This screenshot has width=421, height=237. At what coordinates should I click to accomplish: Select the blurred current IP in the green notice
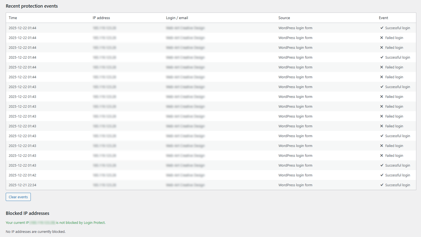(x=42, y=223)
